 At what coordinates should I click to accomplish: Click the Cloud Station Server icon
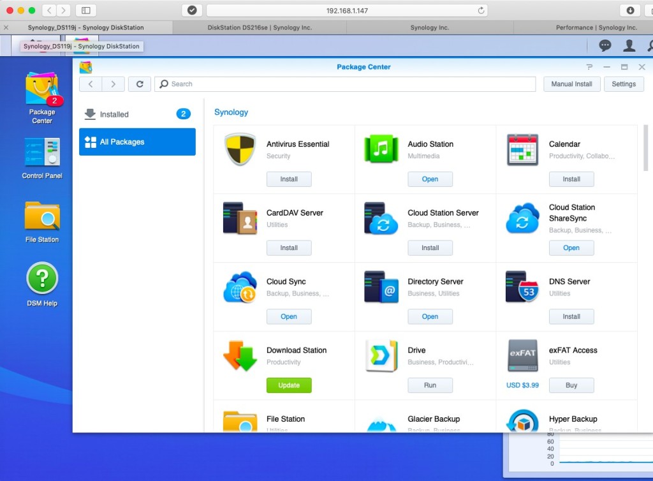click(x=381, y=218)
